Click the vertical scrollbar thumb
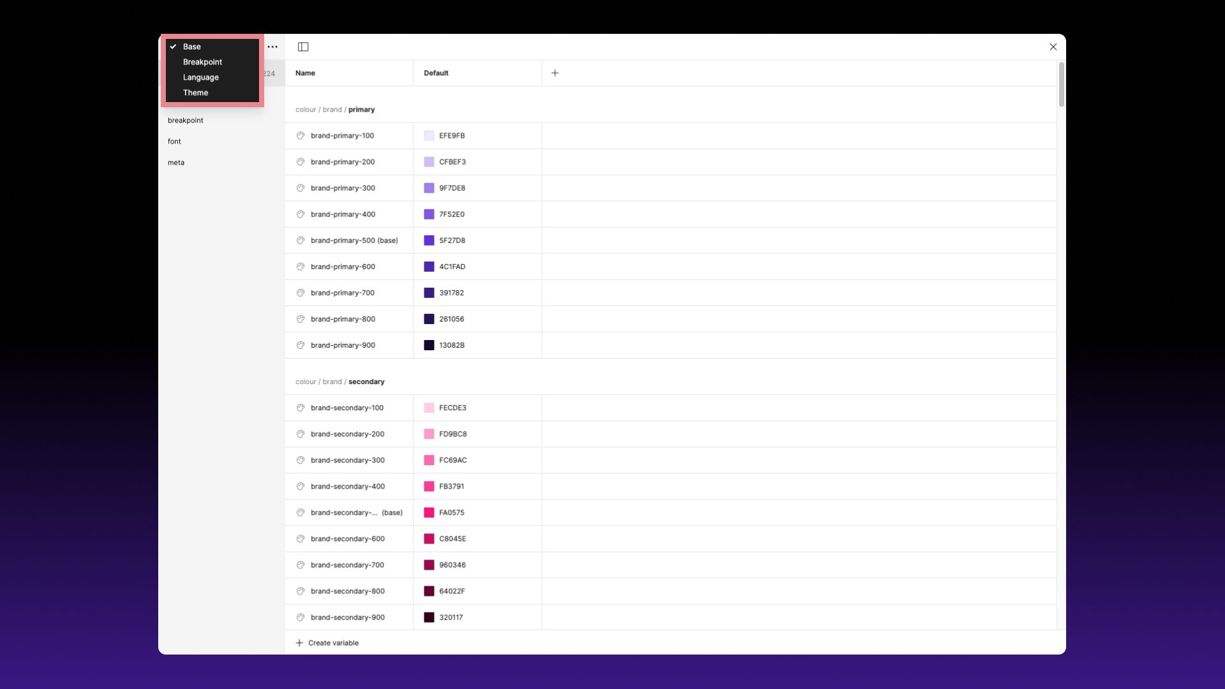The image size is (1225, 689). click(1061, 84)
